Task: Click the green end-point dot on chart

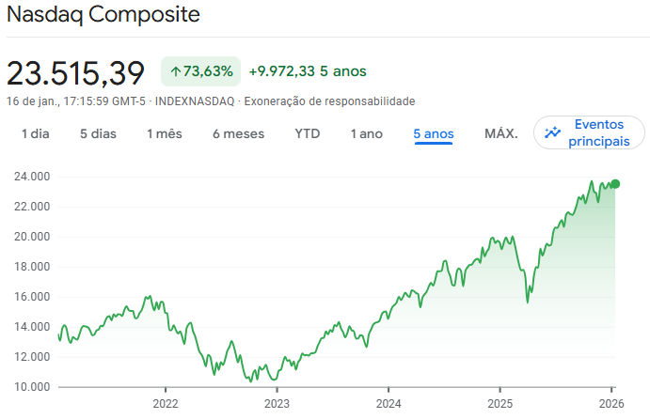Action: (615, 184)
